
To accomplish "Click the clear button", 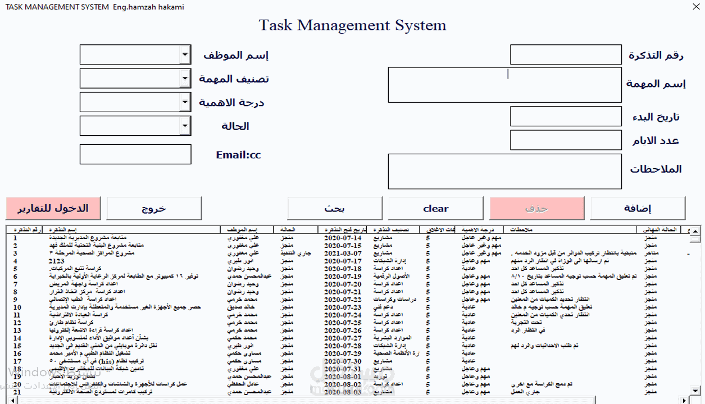I will point(435,208).
